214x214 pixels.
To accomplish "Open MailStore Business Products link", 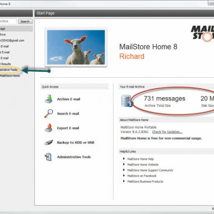I will 145,181.
